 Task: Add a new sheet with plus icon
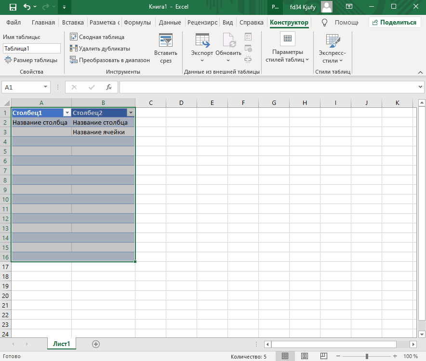(96, 344)
